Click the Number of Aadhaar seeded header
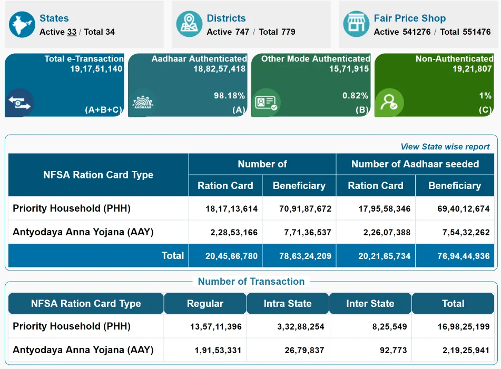This screenshot has height=369, width=501. tap(415, 164)
